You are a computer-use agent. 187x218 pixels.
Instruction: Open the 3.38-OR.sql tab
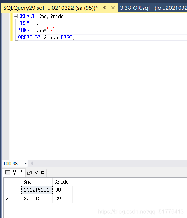point(153,8)
